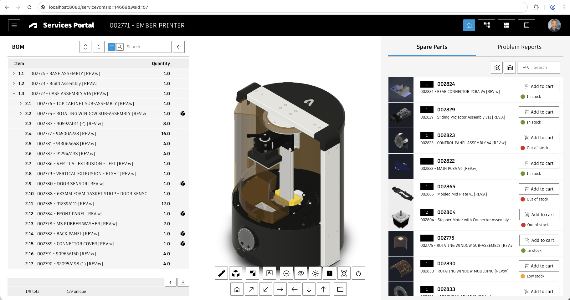Image resolution: width=570 pixels, height=300 pixels.
Task: Add 002824 rear connector PCBA to cart
Action: click(539, 86)
